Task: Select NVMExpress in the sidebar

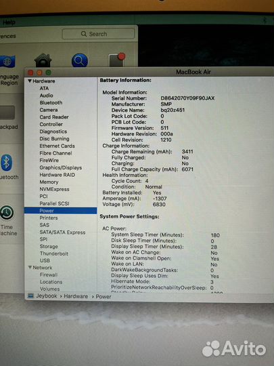Action: click(x=54, y=189)
